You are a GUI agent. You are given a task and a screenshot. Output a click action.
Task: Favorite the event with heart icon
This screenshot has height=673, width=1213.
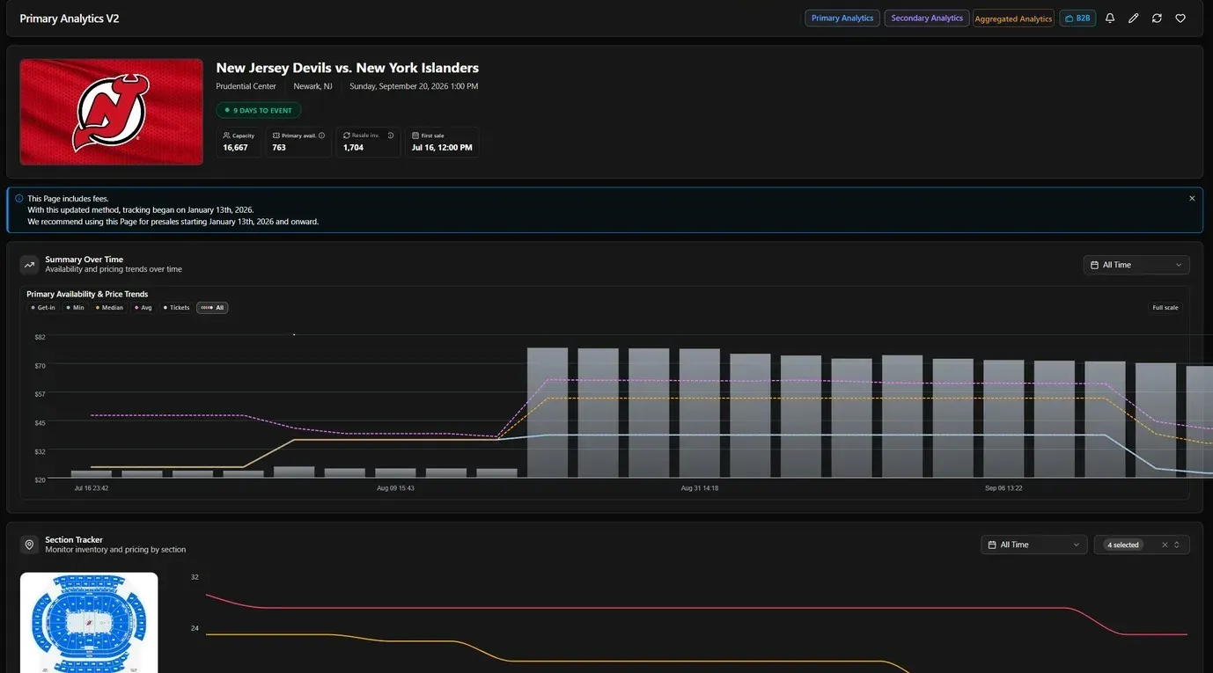pos(1180,18)
